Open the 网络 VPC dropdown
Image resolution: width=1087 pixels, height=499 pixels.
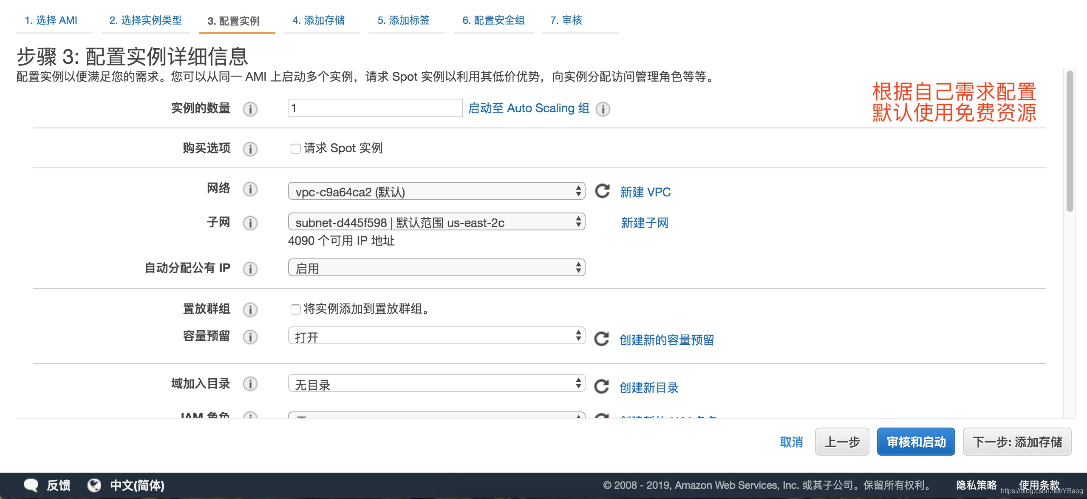pyautogui.click(x=436, y=191)
